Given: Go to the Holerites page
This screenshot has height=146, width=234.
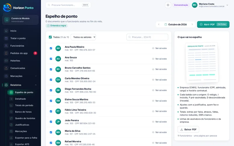Looking at the screenshot, I should pos(20,61).
